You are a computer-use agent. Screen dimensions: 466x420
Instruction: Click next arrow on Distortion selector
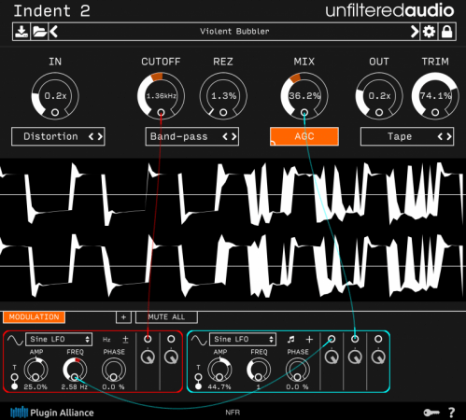click(100, 136)
